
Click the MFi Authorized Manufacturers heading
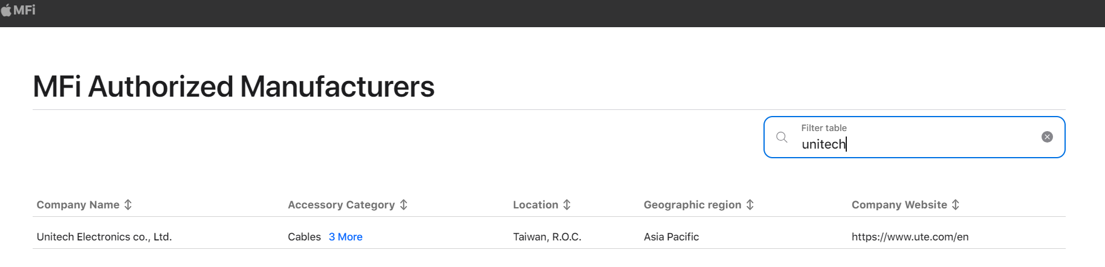coord(234,86)
